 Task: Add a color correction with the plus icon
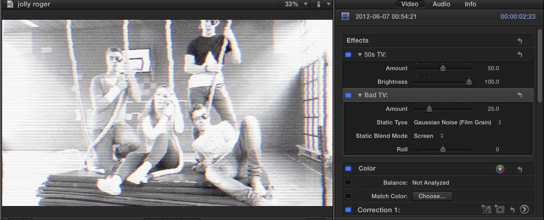pyautogui.click(x=500, y=169)
